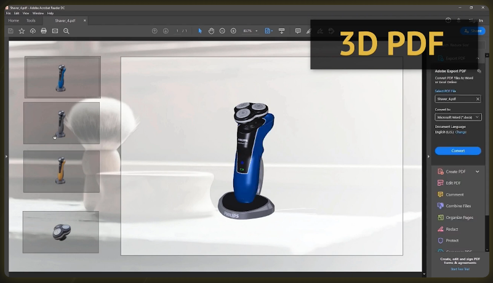Click the Select PDF File link
Screen dimensions: 493x283
click(445, 91)
